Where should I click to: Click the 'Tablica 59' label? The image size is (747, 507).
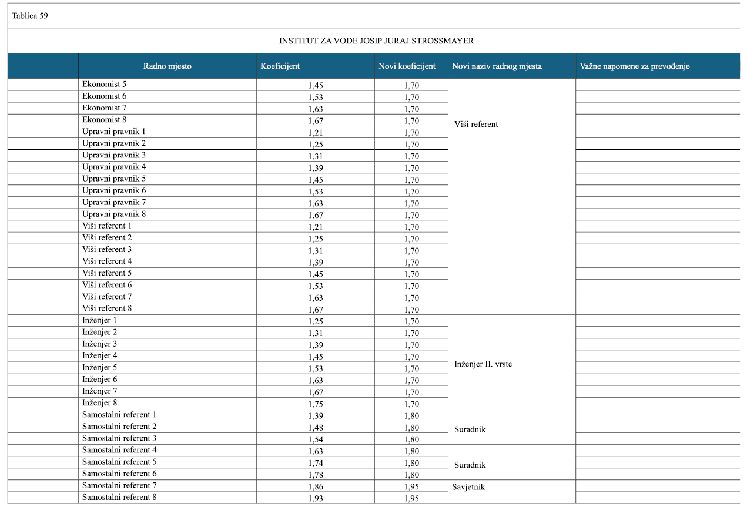coord(30,16)
